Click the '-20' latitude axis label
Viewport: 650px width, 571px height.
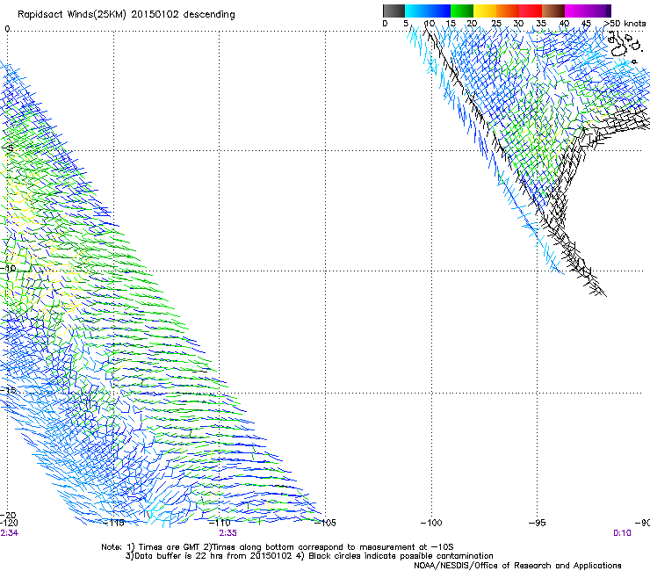(x=9, y=515)
